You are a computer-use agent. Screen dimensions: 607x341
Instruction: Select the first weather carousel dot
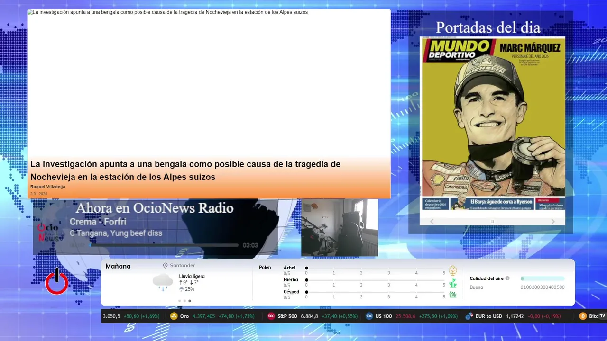point(179,301)
